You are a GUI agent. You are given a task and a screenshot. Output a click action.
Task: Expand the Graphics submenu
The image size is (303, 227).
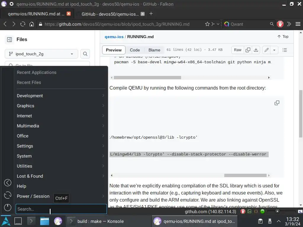pyautogui.click(x=61, y=106)
